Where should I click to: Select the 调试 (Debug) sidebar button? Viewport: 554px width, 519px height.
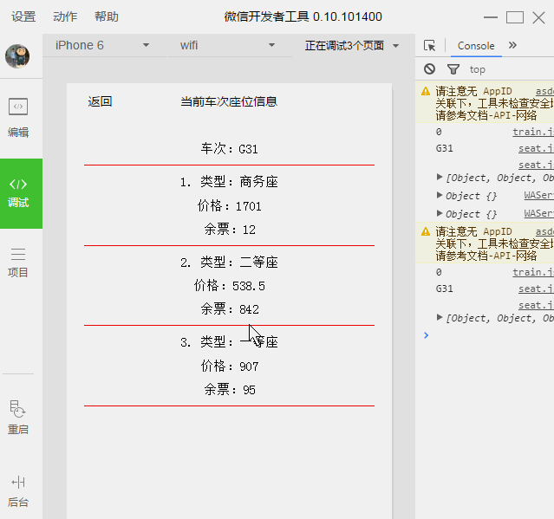tap(21, 193)
